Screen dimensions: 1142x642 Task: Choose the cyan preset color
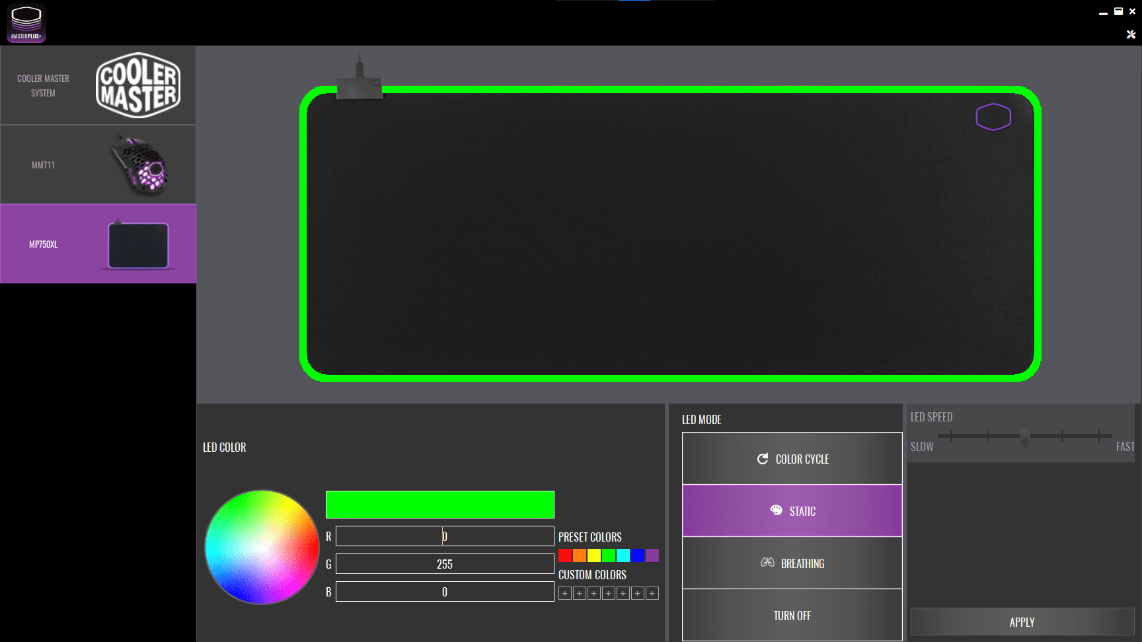623,555
